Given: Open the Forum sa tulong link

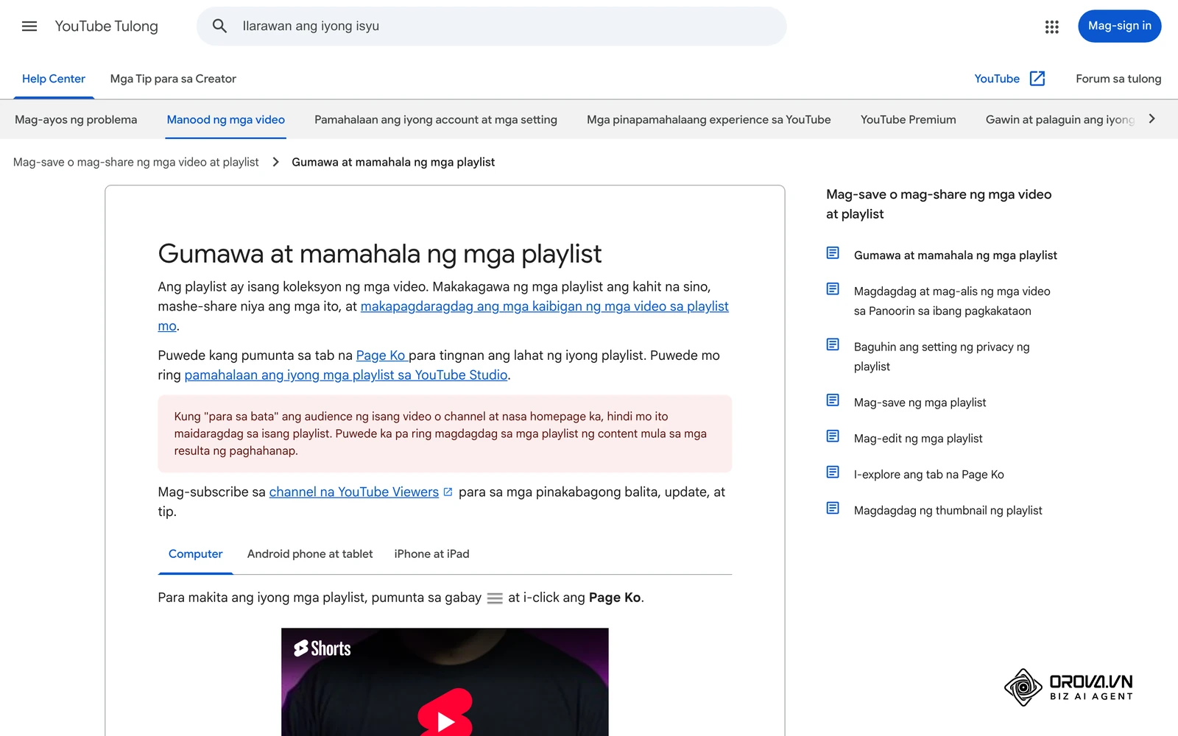Looking at the screenshot, I should pos(1118,79).
